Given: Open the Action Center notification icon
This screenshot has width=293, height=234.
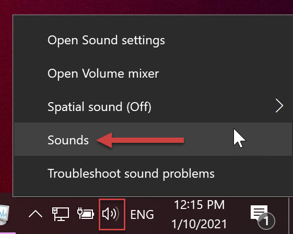Looking at the screenshot, I should click(262, 215).
